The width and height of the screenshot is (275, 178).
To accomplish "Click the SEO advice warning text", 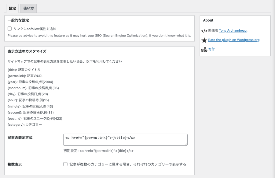I will point(99,36).
